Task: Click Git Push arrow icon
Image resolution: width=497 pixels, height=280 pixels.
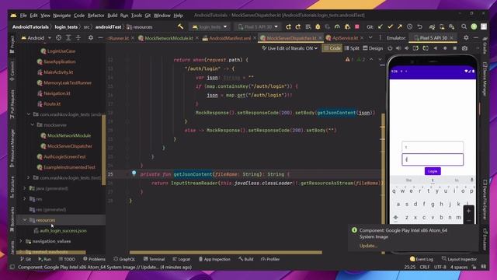Action: coord(400,27)
